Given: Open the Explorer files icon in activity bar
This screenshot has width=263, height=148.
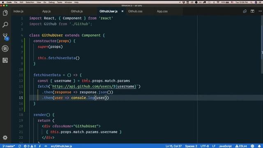Looking at the screenshot, I should point(5,13).
